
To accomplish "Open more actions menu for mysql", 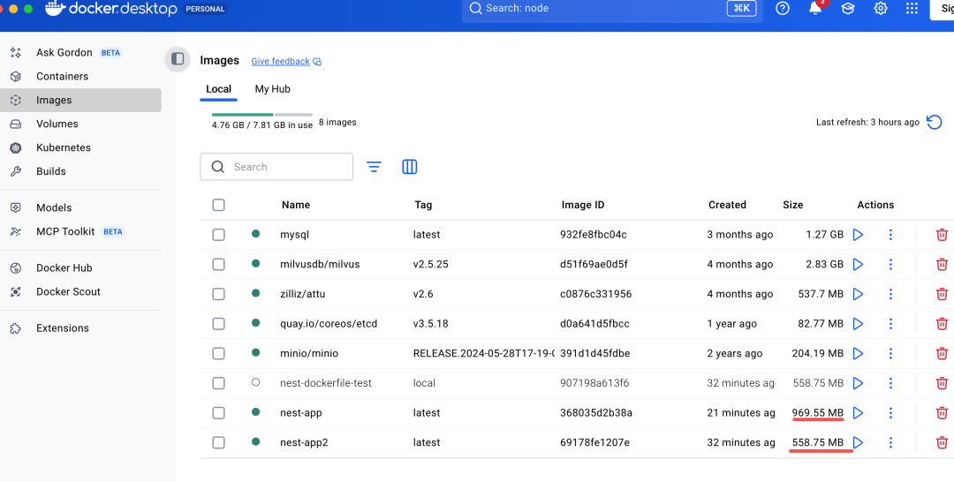I will click(890, 235).
